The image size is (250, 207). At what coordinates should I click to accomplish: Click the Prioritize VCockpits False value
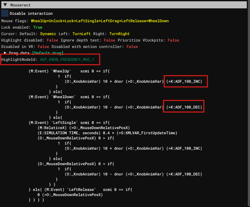coord(173,40)
